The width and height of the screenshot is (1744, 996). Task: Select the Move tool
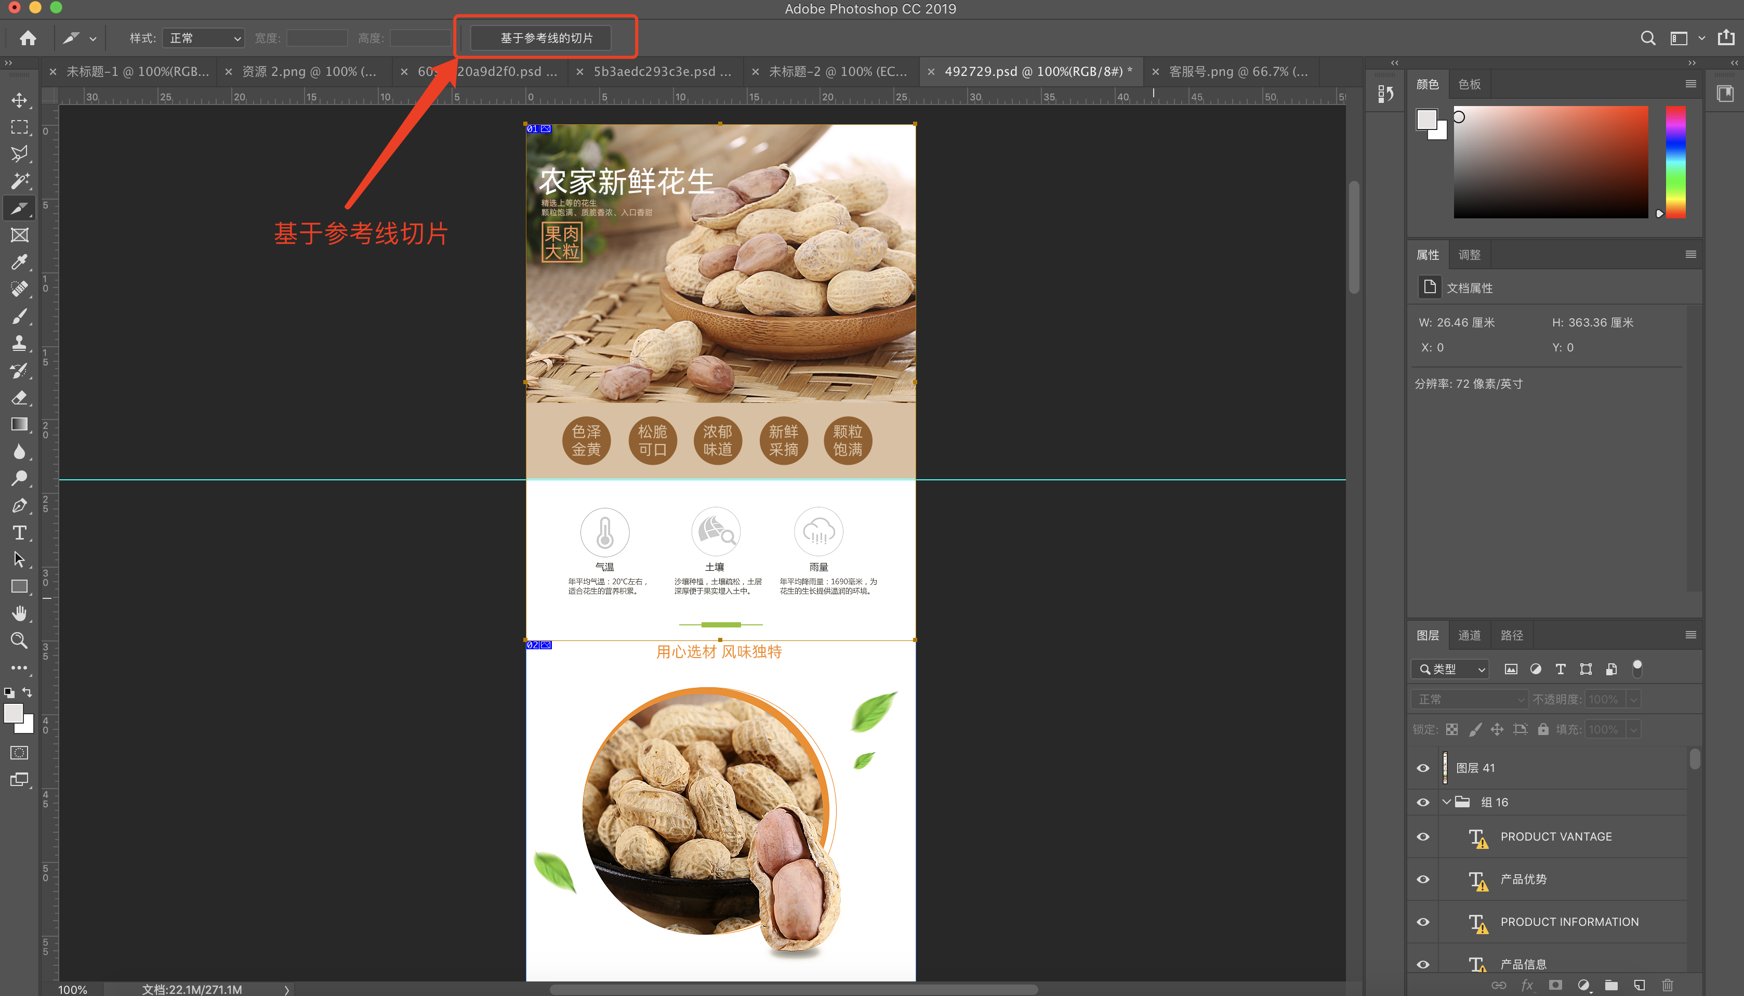pos(19,100)
